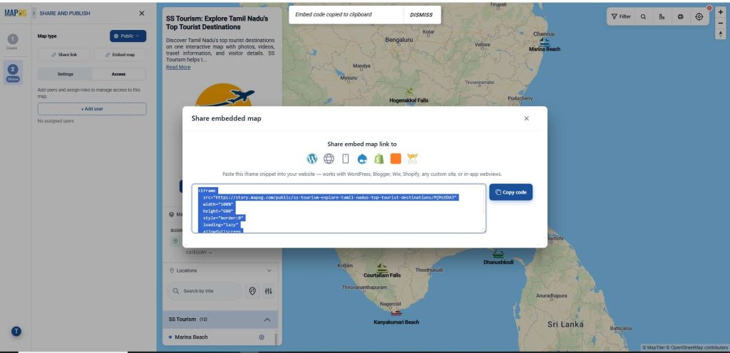Viewport: 730px width, 353px height.
Task: Open the Read More link
Action: (x=178, y=68)
